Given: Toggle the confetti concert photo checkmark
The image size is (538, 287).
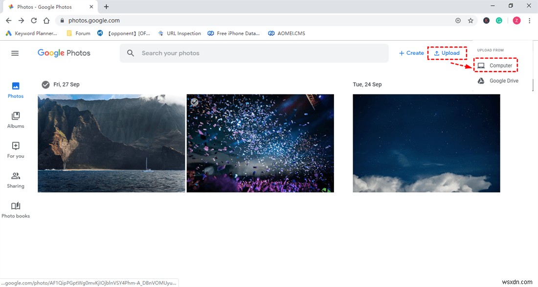Looking at the screenshot, I should tap(194, 102).
